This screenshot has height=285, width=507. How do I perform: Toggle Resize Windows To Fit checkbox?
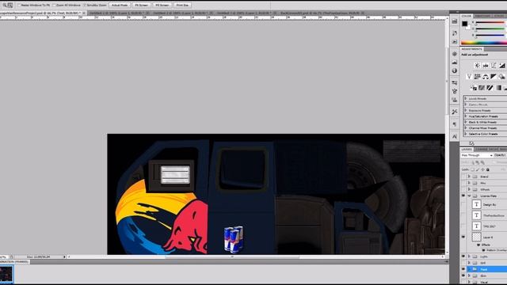click(x=19, y=6)
